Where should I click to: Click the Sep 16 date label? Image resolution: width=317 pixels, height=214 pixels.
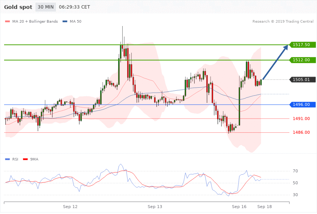pyautogui.click(x=239, y=207)
